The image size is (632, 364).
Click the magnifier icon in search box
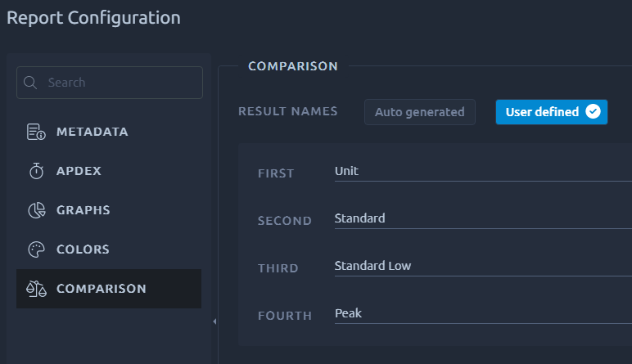pos(30,83)
